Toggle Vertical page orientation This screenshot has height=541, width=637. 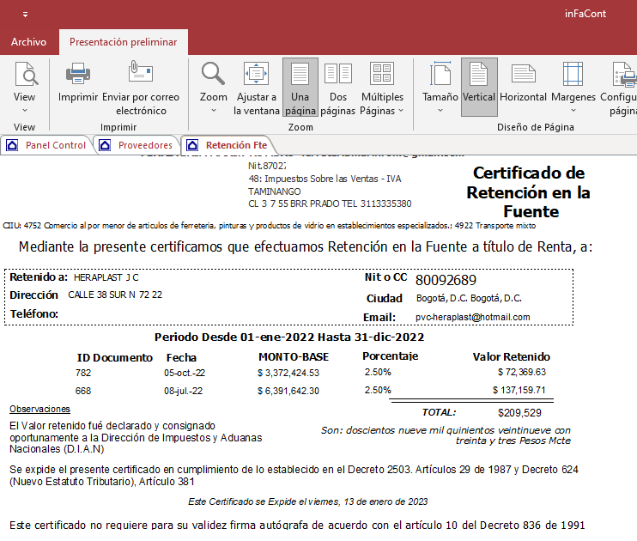coord(479,87)
